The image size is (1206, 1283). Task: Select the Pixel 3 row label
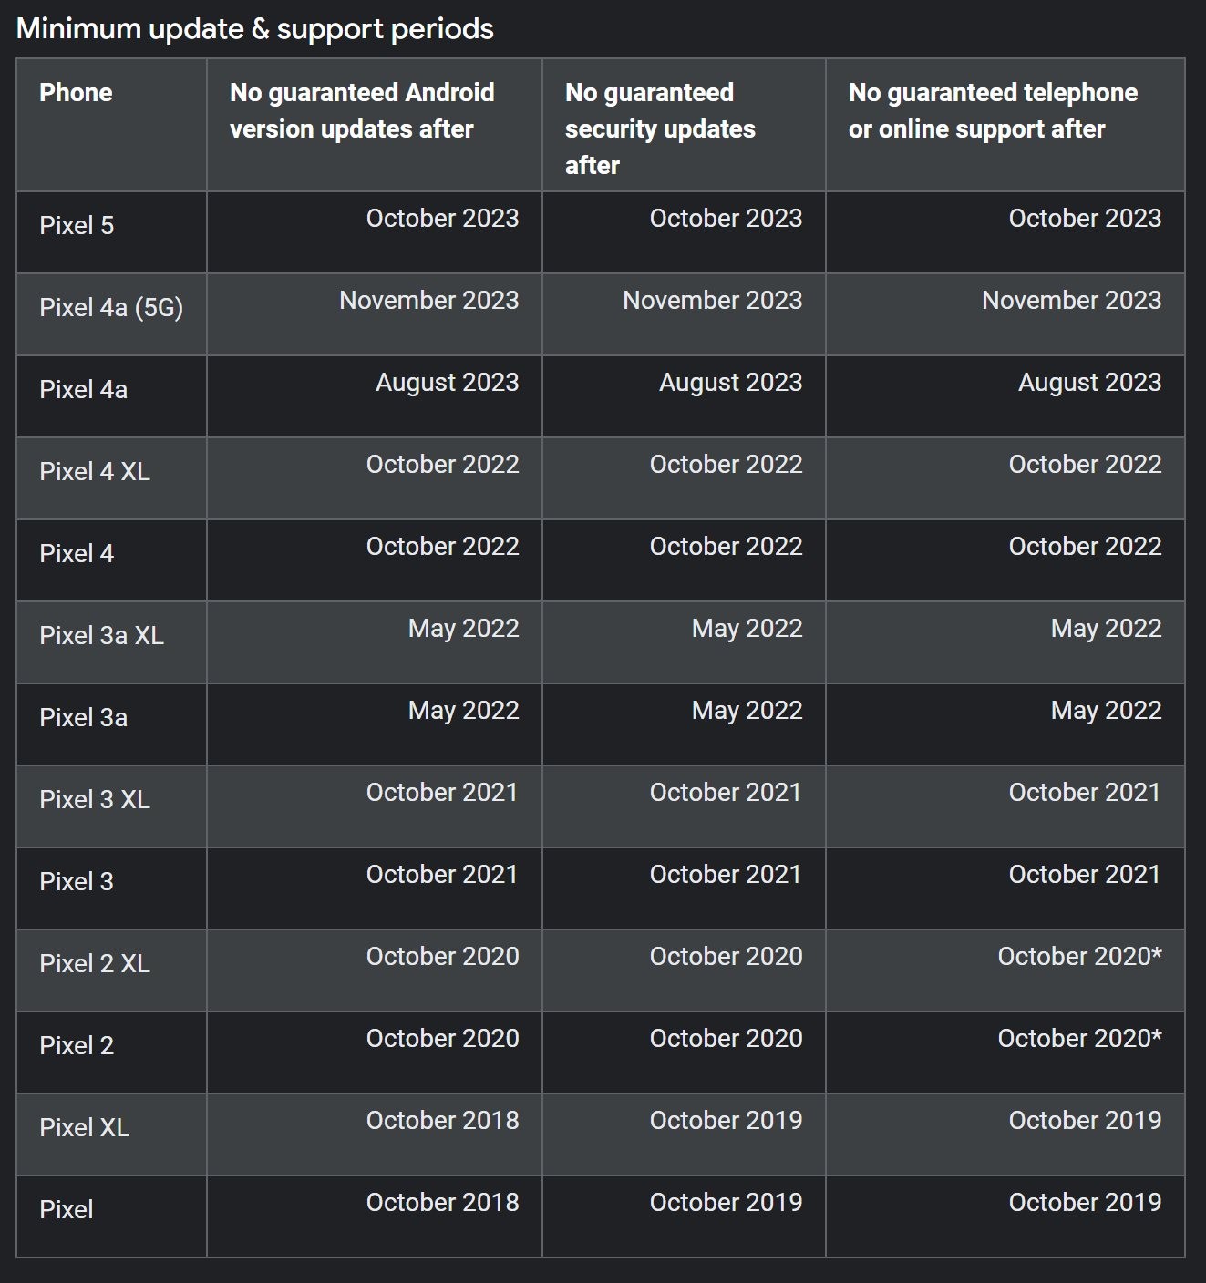click(x=77, y=882)
